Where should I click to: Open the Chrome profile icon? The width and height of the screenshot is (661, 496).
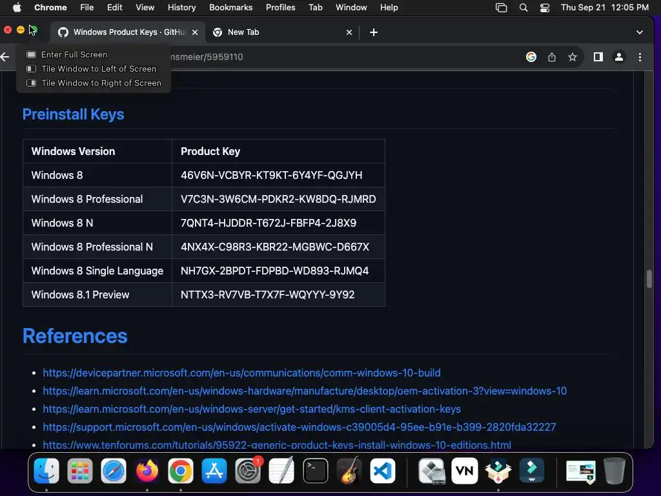click(x=619, y=57)
